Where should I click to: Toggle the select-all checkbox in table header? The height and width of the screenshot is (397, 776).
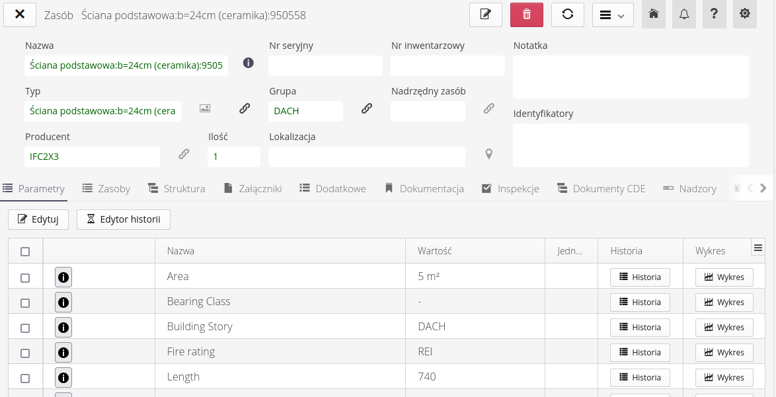(x=25, y=252)
